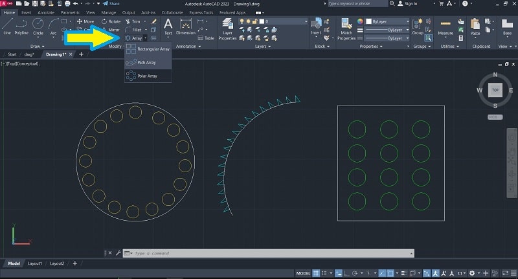Open the Base view tool
518x279 pixels.
[x=507, y=27]
